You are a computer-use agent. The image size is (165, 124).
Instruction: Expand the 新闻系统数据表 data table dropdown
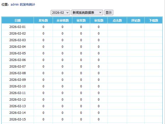tap(87, 12)
